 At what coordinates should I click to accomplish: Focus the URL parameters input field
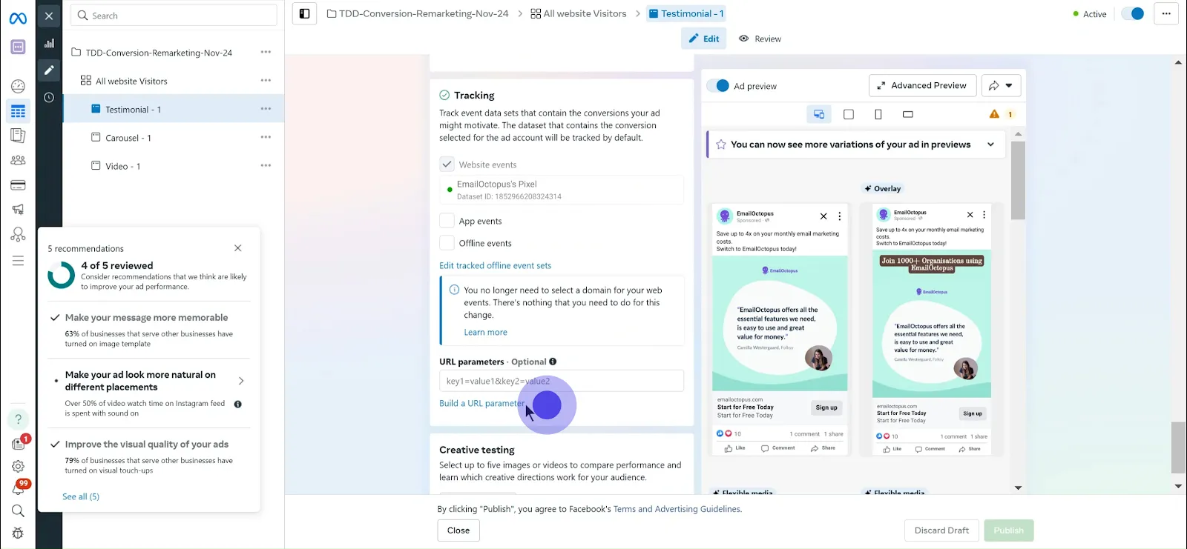tap(562, 381)
